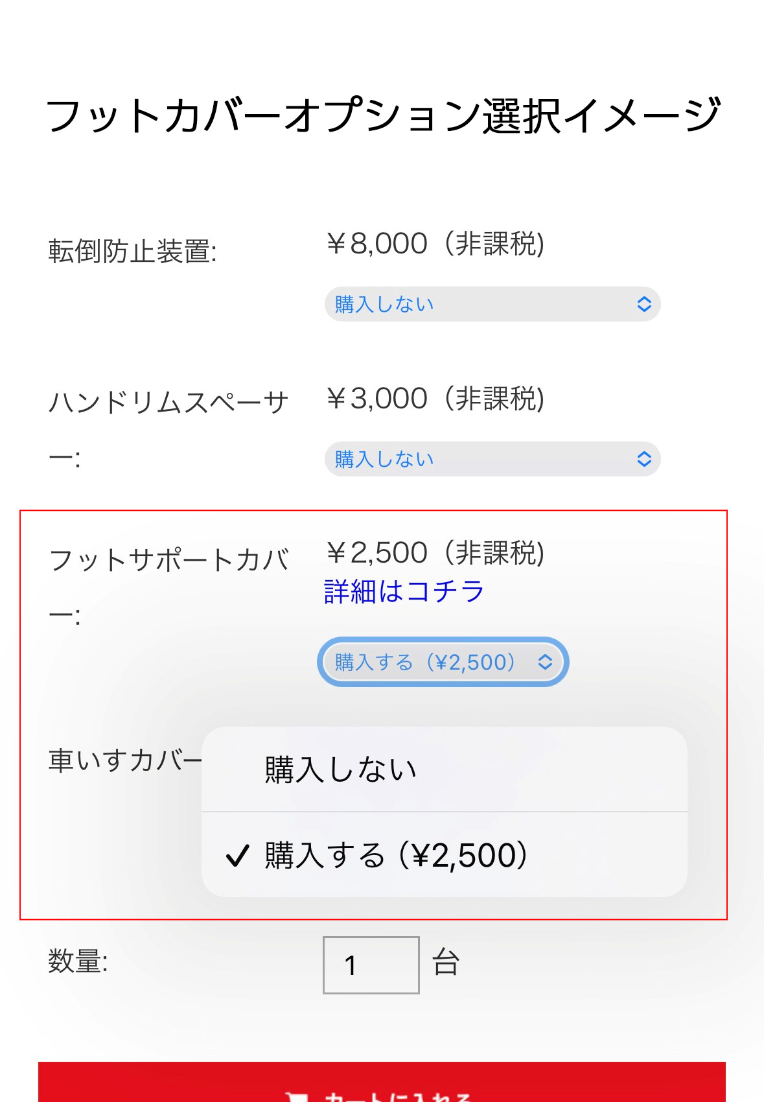Click the down arrow of the ハンドリムスペーサー stepper

point(643,463)
